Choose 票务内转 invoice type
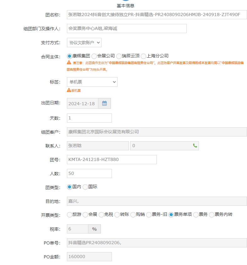The image size is (247, 265). tap(211, 215)
